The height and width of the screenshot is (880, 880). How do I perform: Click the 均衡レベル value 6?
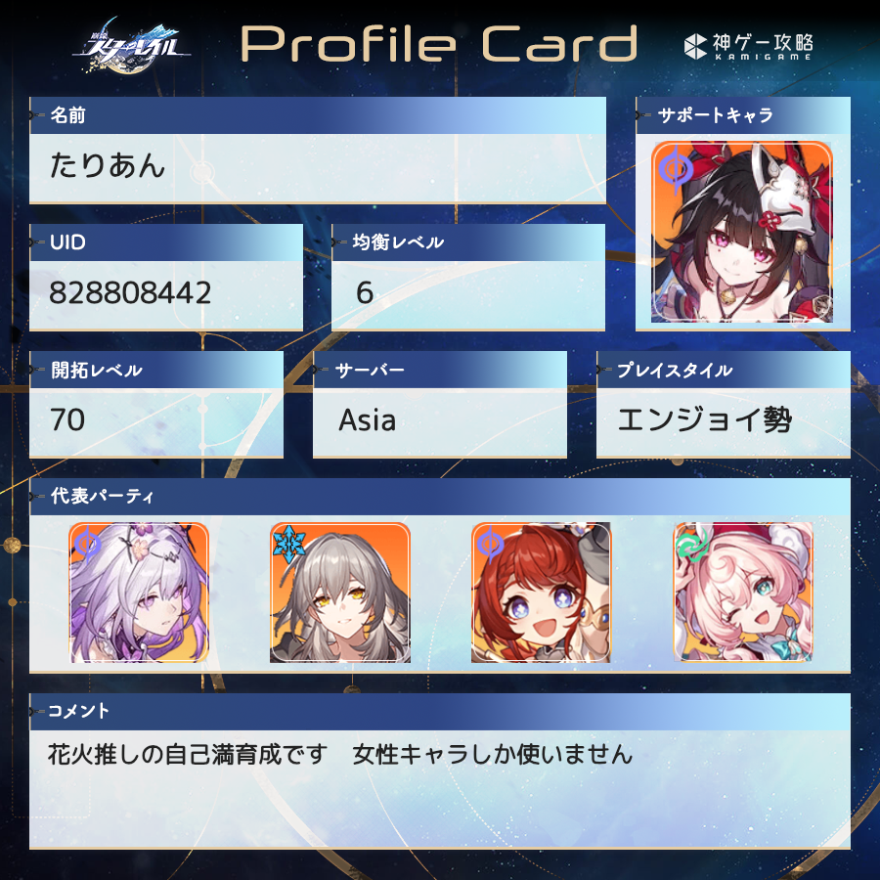468,295
